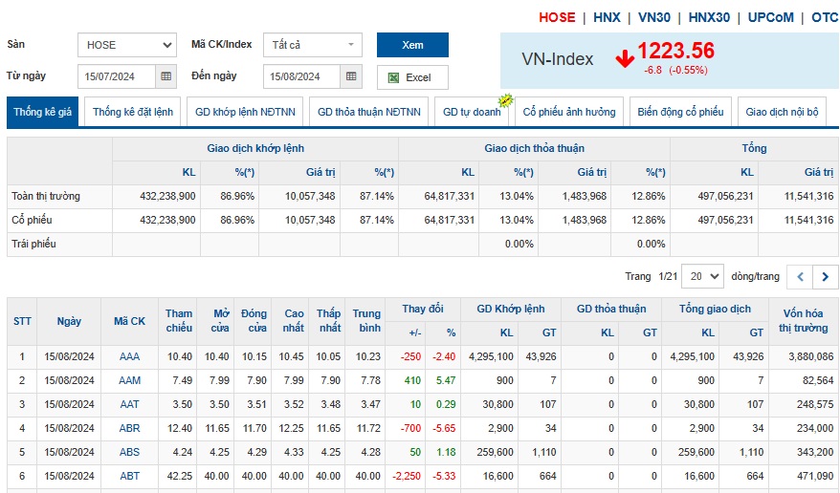Open the Đến ngày calendar picker icon
Screen dimensions: 840x493
[351, 75]
